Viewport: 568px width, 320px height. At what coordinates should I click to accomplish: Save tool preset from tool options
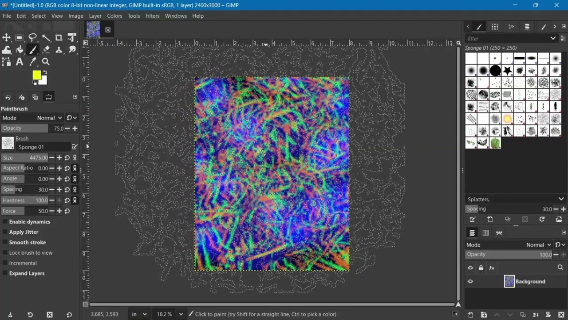(10, 315)
